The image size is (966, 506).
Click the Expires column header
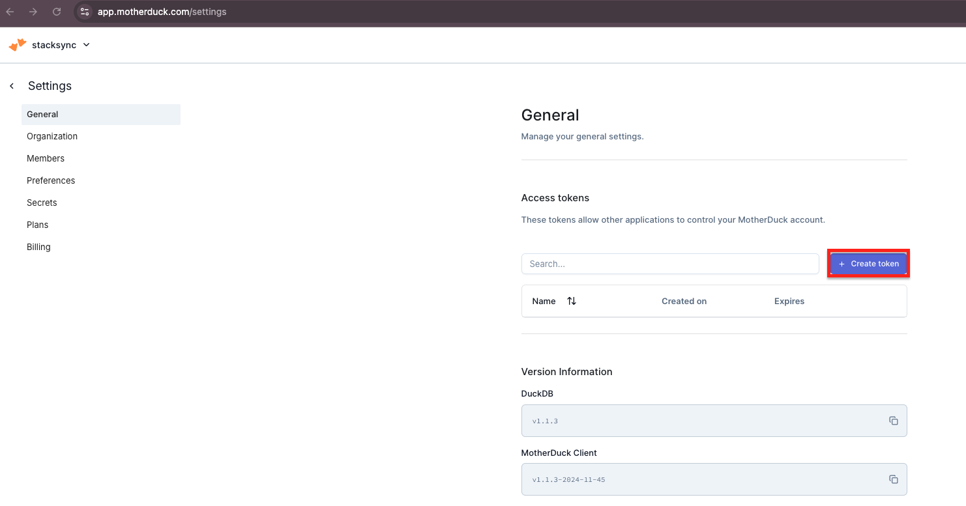pos(789,301)
